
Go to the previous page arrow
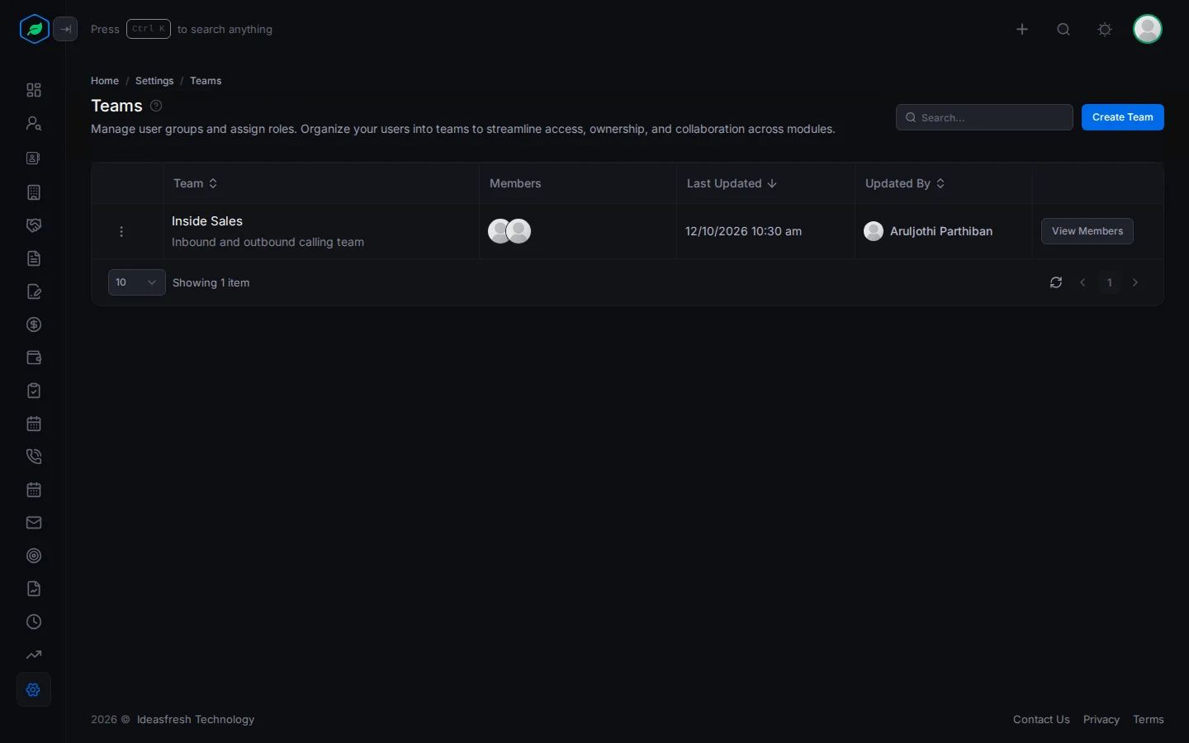(x=1082, y=282)
